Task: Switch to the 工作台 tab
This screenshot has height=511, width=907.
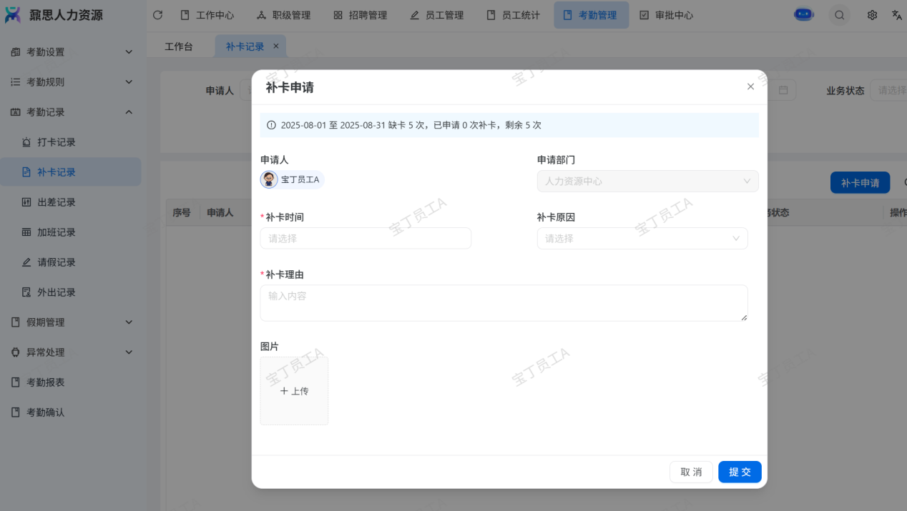Action: click(179, 46)
